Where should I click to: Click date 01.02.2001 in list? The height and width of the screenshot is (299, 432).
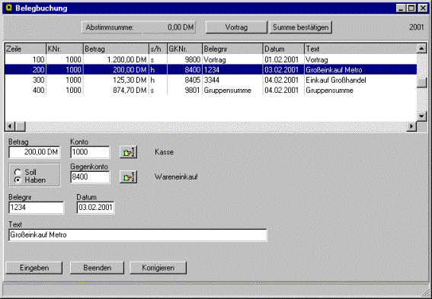pyautogui.click(x=282, y=59)
